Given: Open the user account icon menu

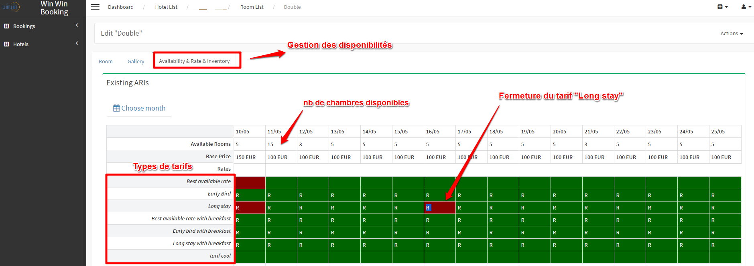Looking at the screenshot, I should click(x=746, y=7).
